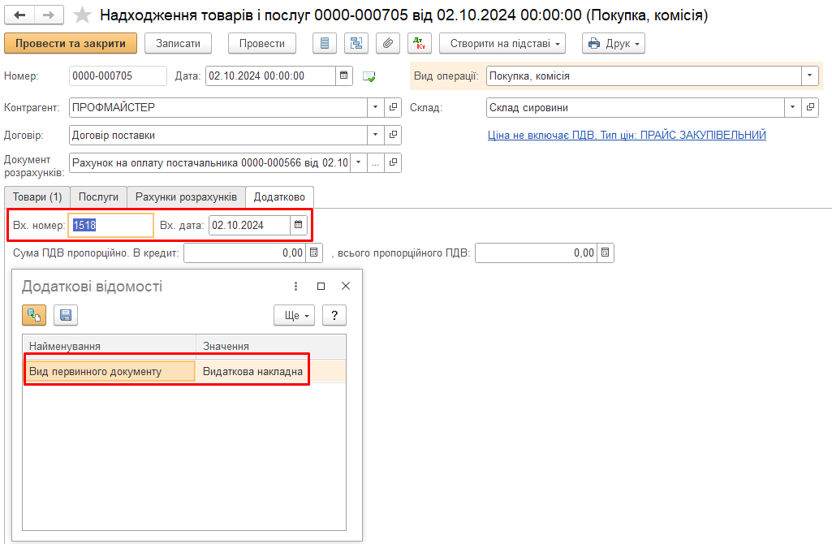This screenshot has width=832, height=544.
Task: Open the document structure (linked documents) icon
Action: click(x=356, y=43)
